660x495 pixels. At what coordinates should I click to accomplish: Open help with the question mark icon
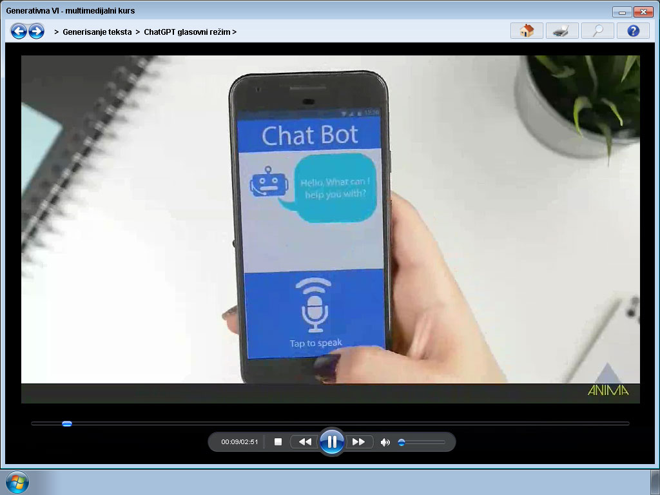coord(633,31)
